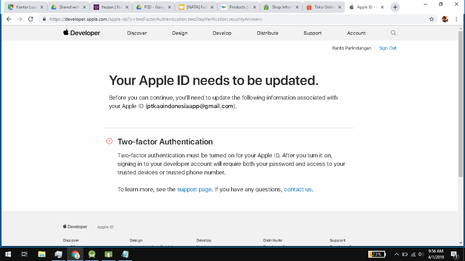The width and height of the screenshot is (465, 261).
Task: Close the Kantor Luar tab
Action: pyautogui.click(x=42, y=7)
